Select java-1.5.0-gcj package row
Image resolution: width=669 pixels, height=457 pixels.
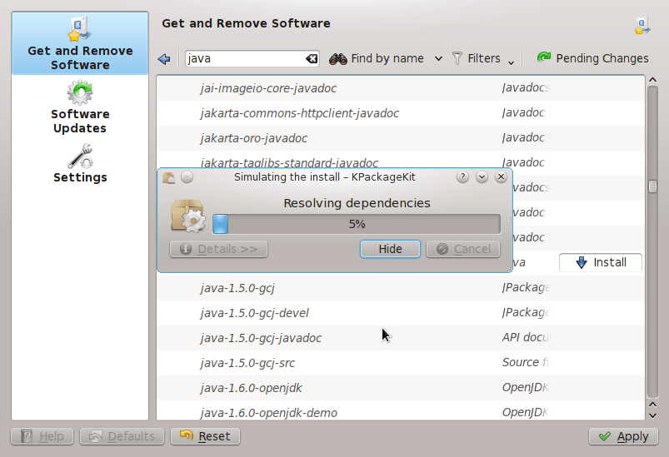[x=400, y=288]
